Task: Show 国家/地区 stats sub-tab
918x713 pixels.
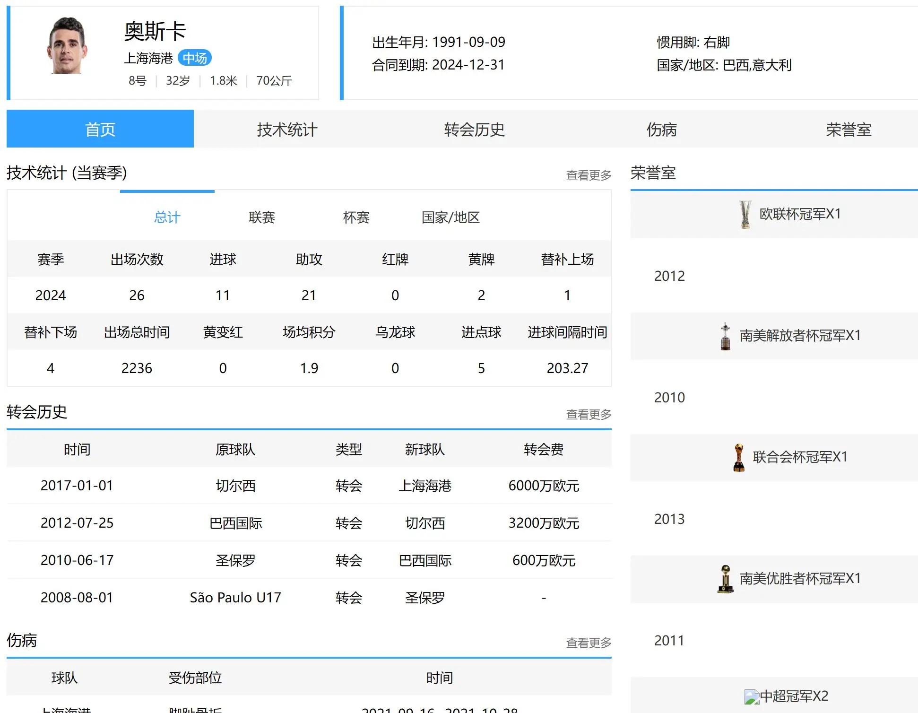Action: 450,217
